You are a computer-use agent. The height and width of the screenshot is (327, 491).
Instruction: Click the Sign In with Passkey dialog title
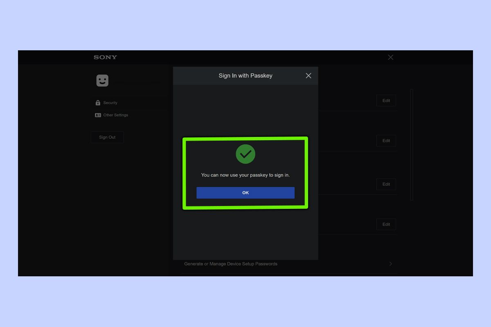(x=245, y=76)
